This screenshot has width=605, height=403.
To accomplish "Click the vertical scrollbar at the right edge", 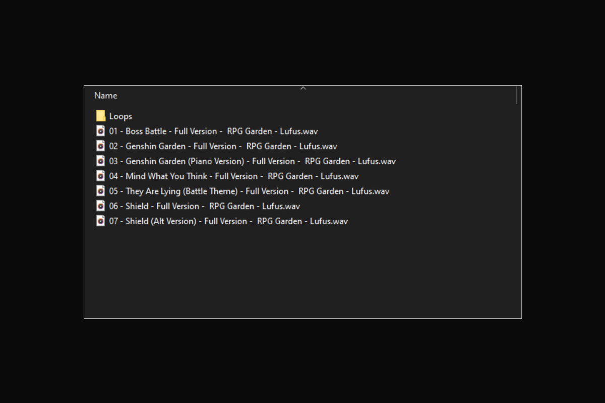I will coord(517,95).
